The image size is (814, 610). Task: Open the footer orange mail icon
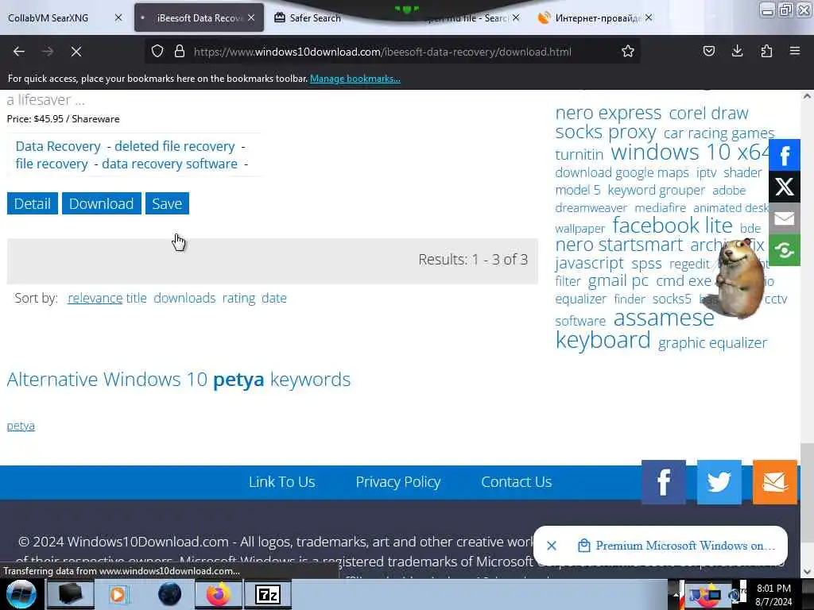coord(774,482)
